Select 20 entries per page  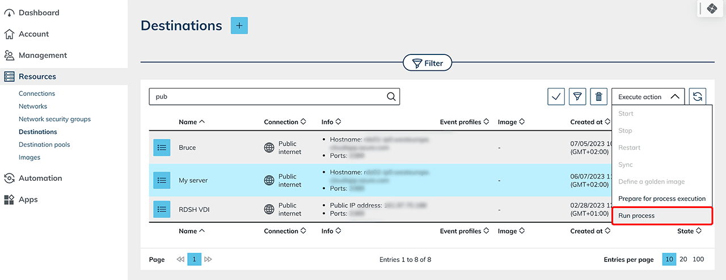pos(683,259)
